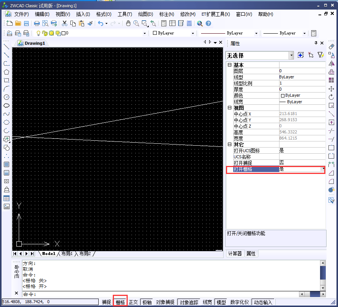Toggle 栅格 grid in status bar
338x307 pixels.
pyautogui.click(x=120, y=302)
